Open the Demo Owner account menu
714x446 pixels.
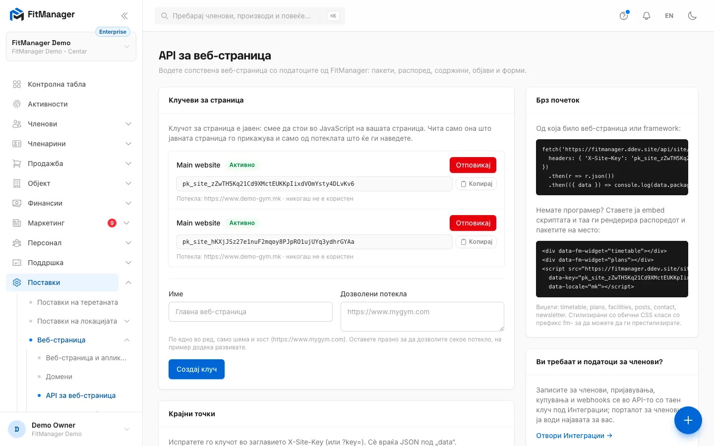pos(71,429)
